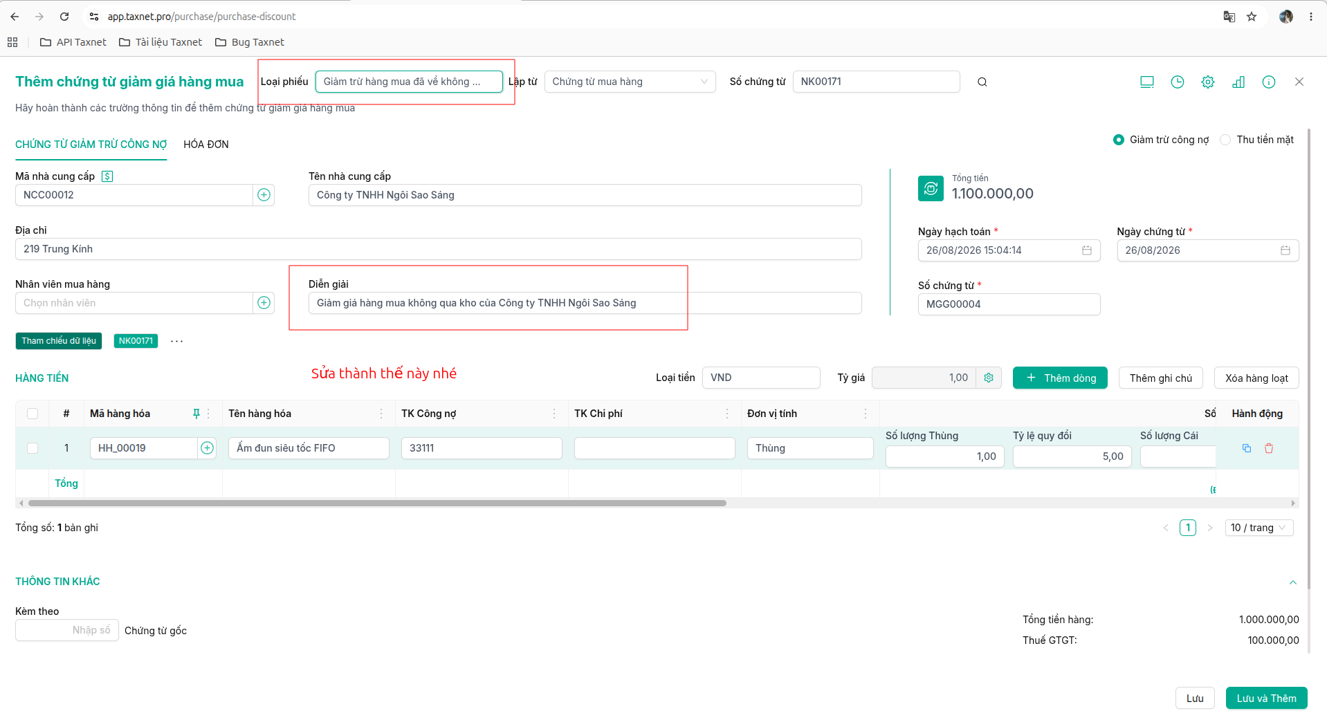The image size is (1327, 720).
Task: Tick the select-all header checkbox
Action: [33, 414]
